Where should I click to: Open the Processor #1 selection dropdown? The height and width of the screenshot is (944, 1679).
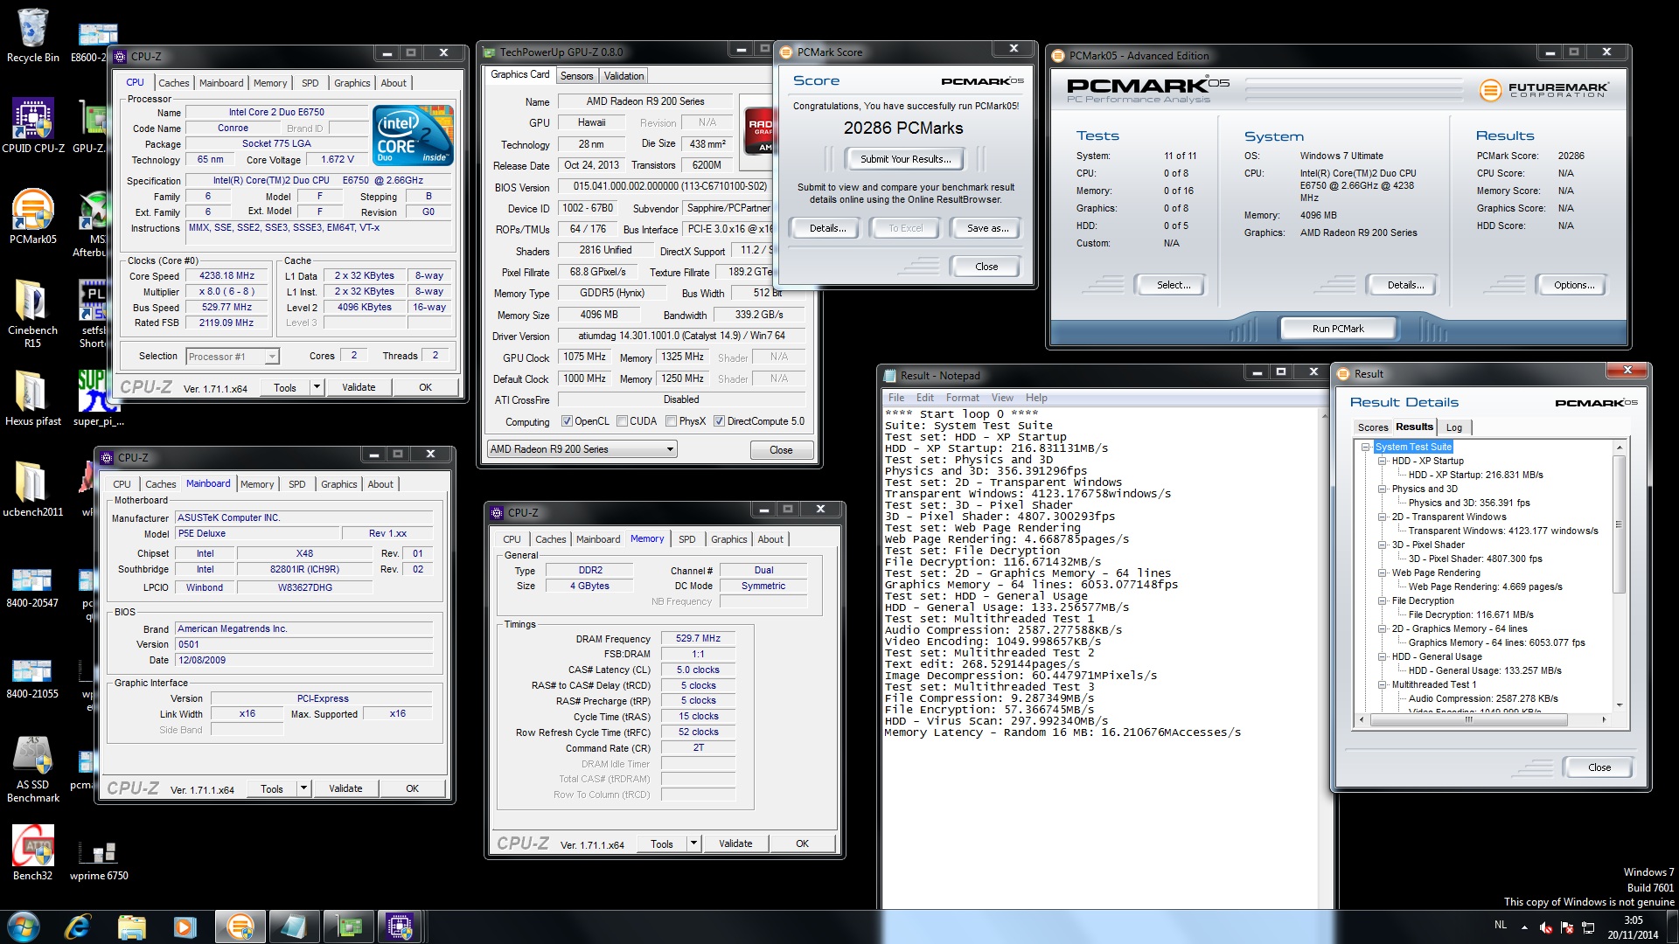coord(232,357)
